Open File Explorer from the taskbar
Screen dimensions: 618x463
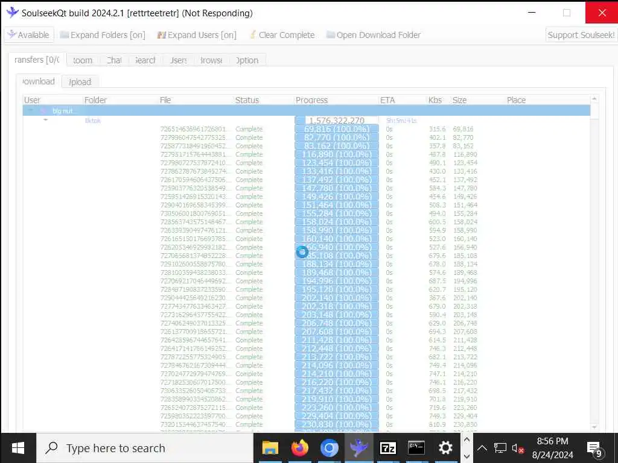[x=270, y=448]
